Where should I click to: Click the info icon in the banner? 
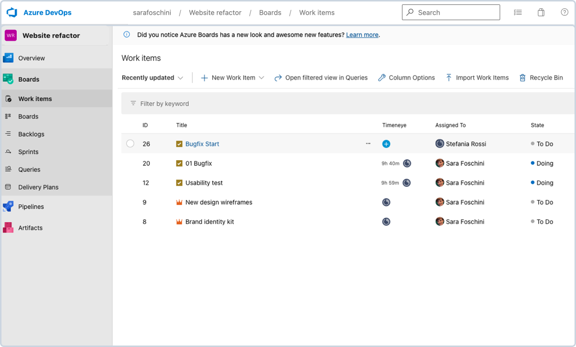click(126, 34)
